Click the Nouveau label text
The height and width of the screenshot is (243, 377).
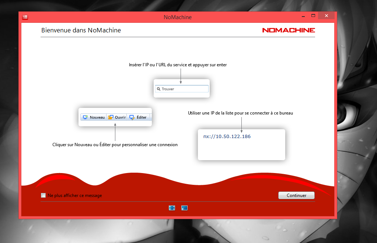97,117
